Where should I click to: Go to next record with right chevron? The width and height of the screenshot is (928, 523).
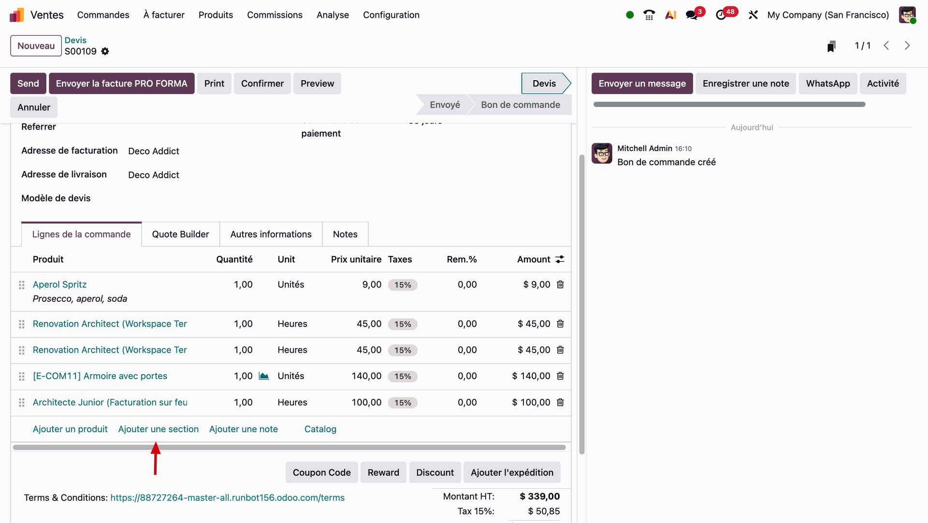(x=907, y=45)
